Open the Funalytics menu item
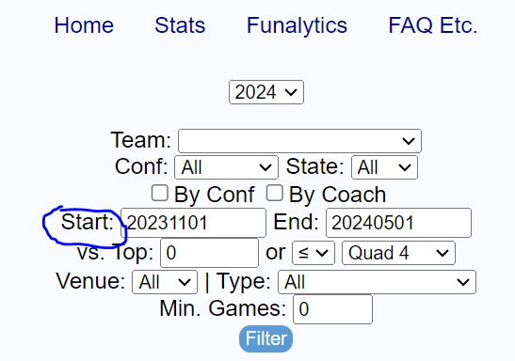This screenshot has height=361, width=515. point(297,25)
